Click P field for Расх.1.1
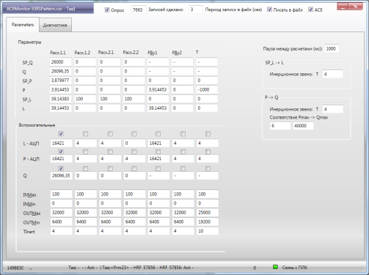Image resolution: width=369 pixels, height=275 pixels. point(61,89)
